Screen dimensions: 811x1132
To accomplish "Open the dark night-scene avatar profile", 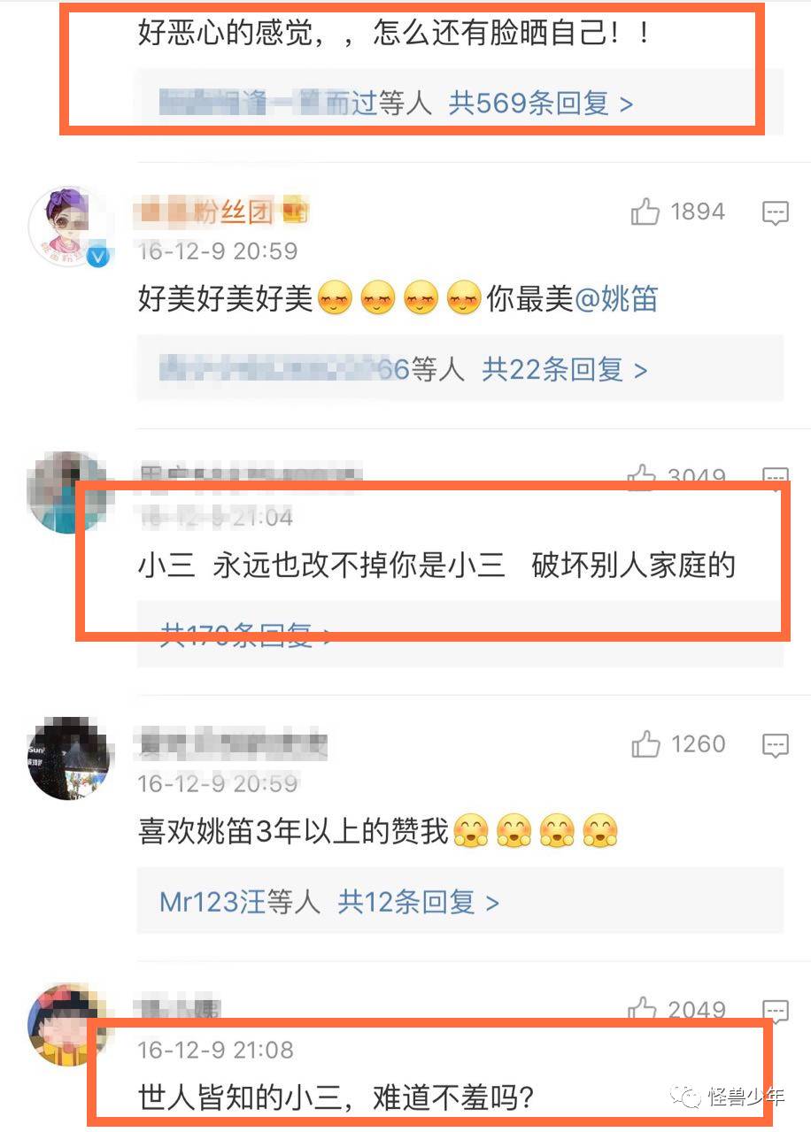I will [x=69, y=759].
